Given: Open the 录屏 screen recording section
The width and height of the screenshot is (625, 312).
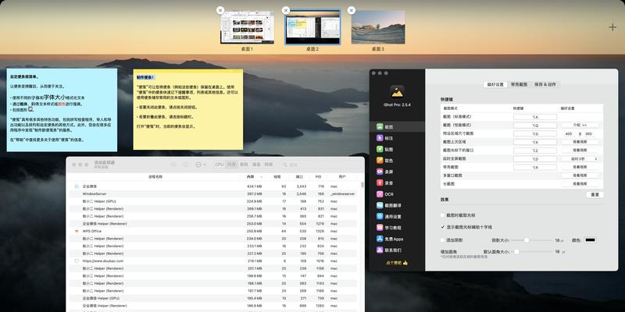Looking at the screenshot, I should coord(397,172).
